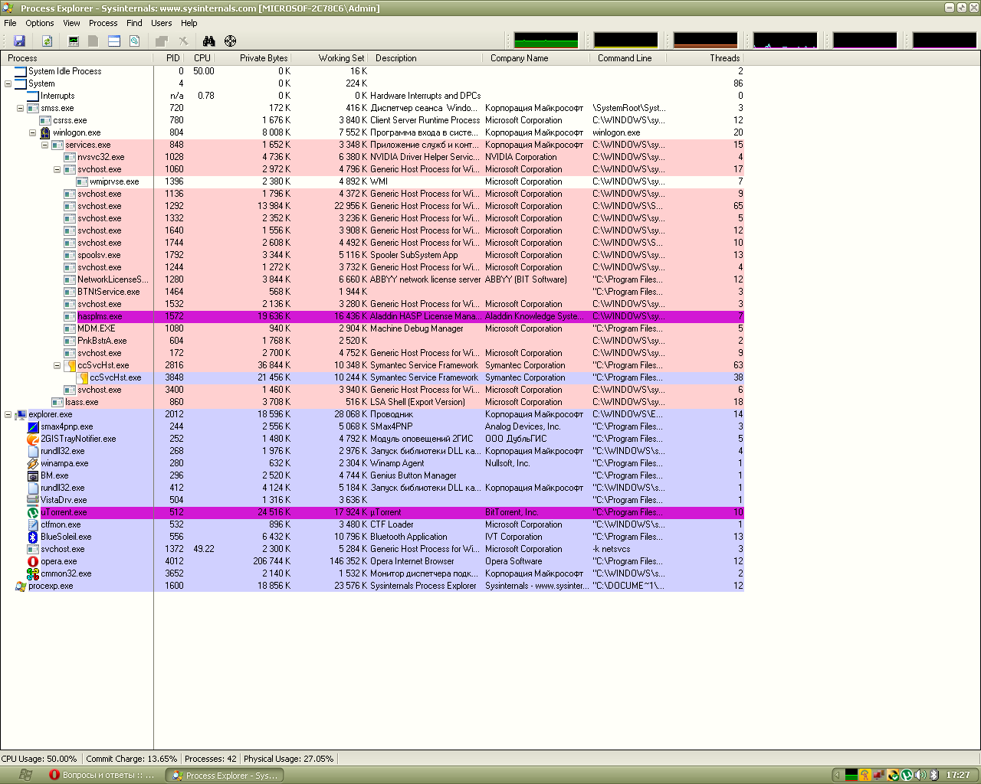The width and height of the screenshot is (981, 784).
Task: Switch to the Opera taskbar button
Action: (103, 775)
